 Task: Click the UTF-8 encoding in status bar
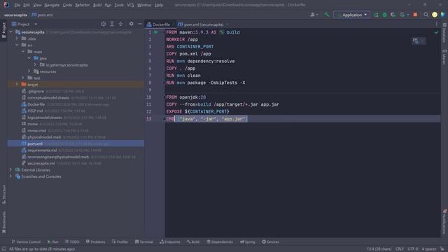413,249
